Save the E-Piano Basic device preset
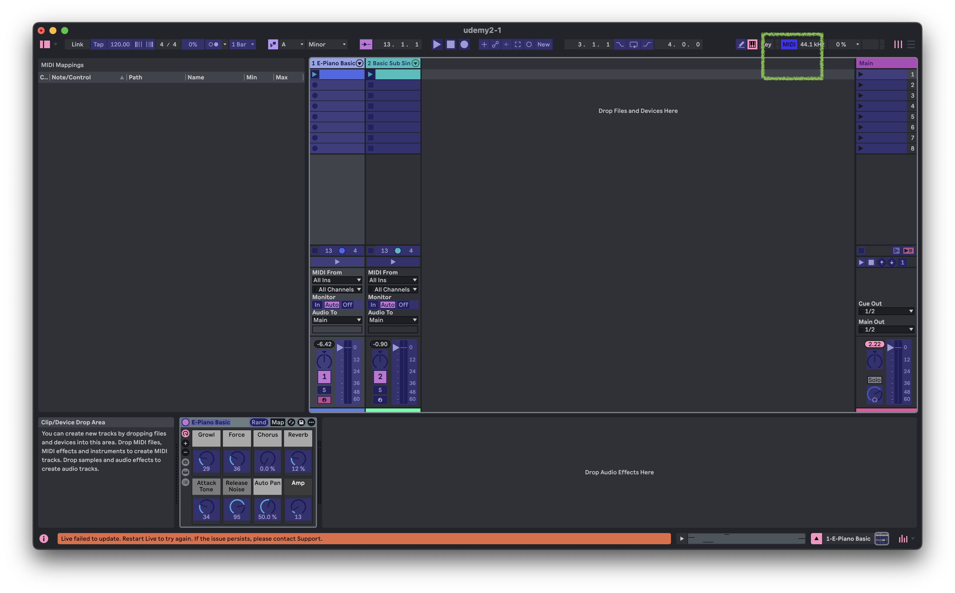The height and width of the screenshot is (593, 955). click(x=301, y=422)
